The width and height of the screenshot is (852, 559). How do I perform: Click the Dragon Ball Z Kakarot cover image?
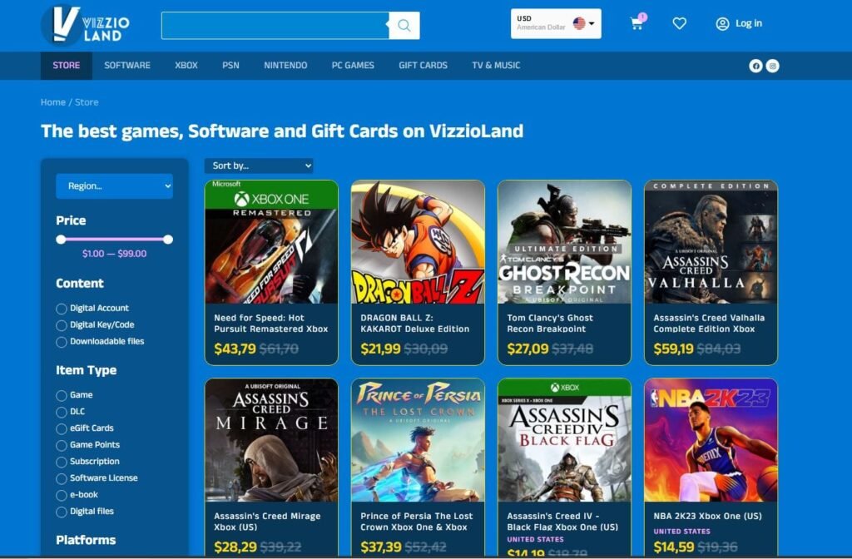click(x=418, y=242)
